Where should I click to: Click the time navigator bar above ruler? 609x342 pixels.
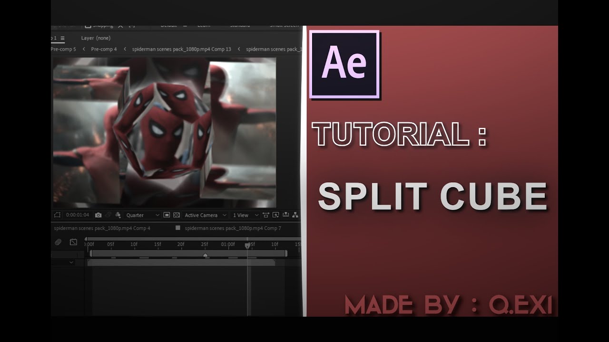coord(193,239)
